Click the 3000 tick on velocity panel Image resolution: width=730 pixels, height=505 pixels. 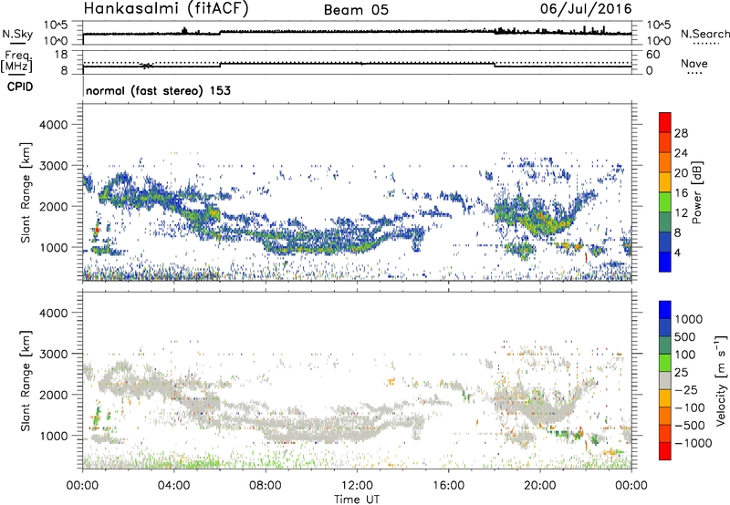[x=54, y=354]
